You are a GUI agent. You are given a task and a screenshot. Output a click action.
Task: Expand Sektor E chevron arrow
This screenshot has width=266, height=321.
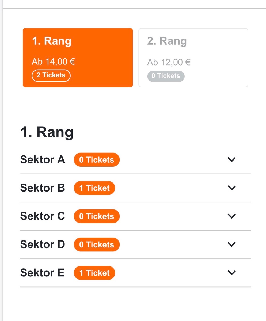coord(231,273)
